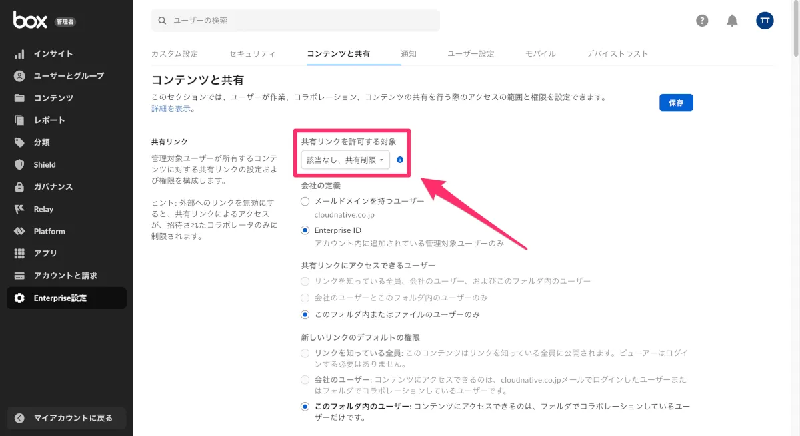Select the メールドメインを持つユーザー radio button

[x=305, y=201]
